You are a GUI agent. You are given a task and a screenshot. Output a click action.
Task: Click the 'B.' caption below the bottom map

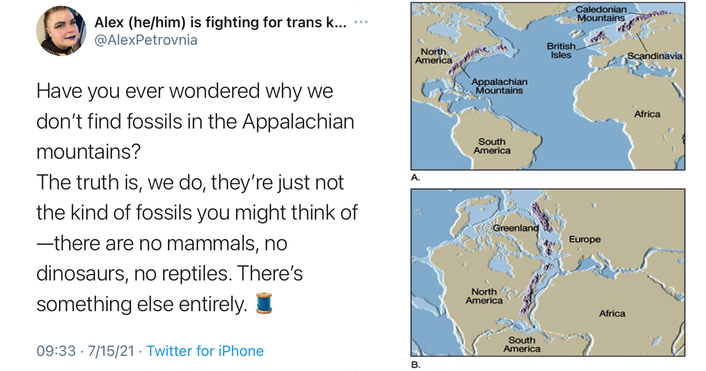416,365
